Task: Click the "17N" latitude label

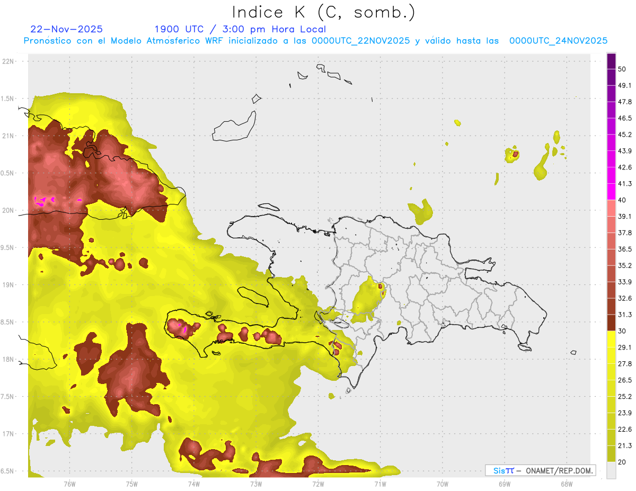Action: (8, 434)
